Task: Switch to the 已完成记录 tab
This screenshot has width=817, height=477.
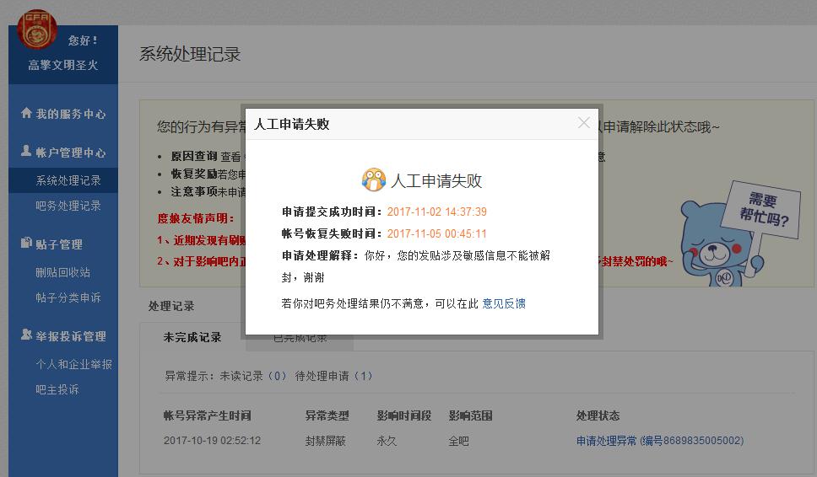Action: (300, 339)
